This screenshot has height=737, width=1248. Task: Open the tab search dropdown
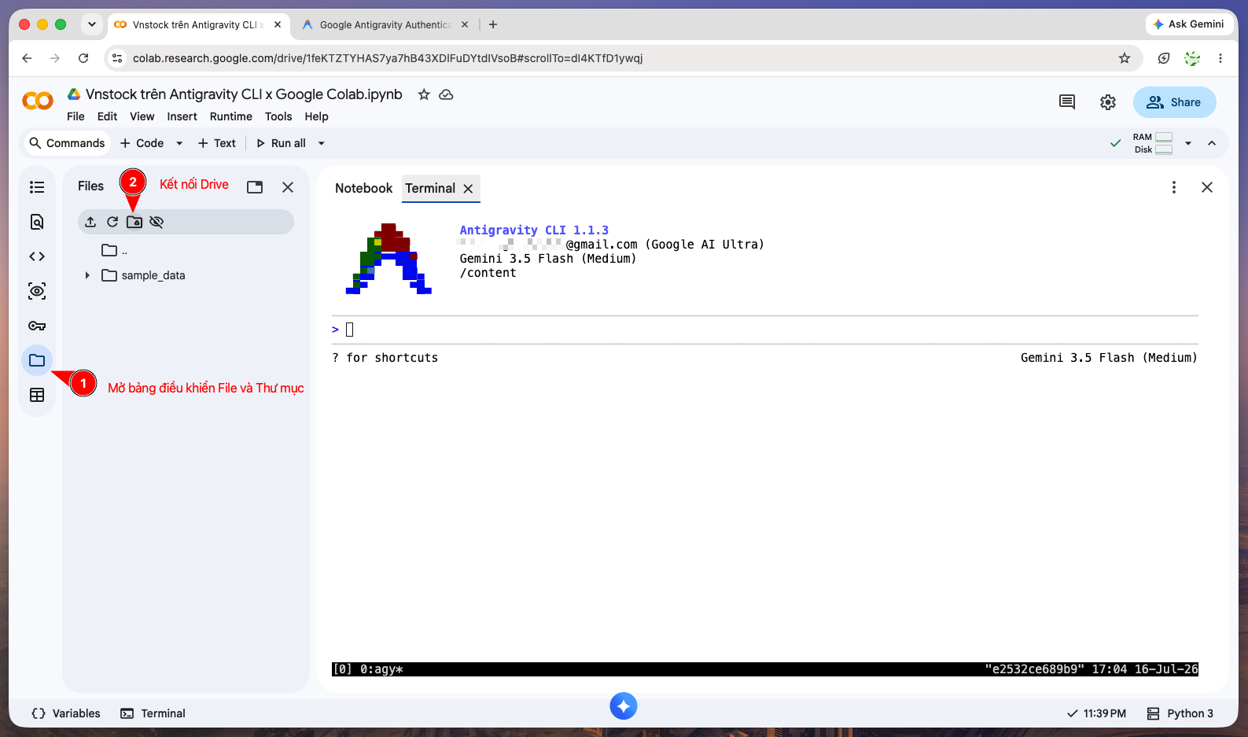pyautogui.click(x=92, y=24)
